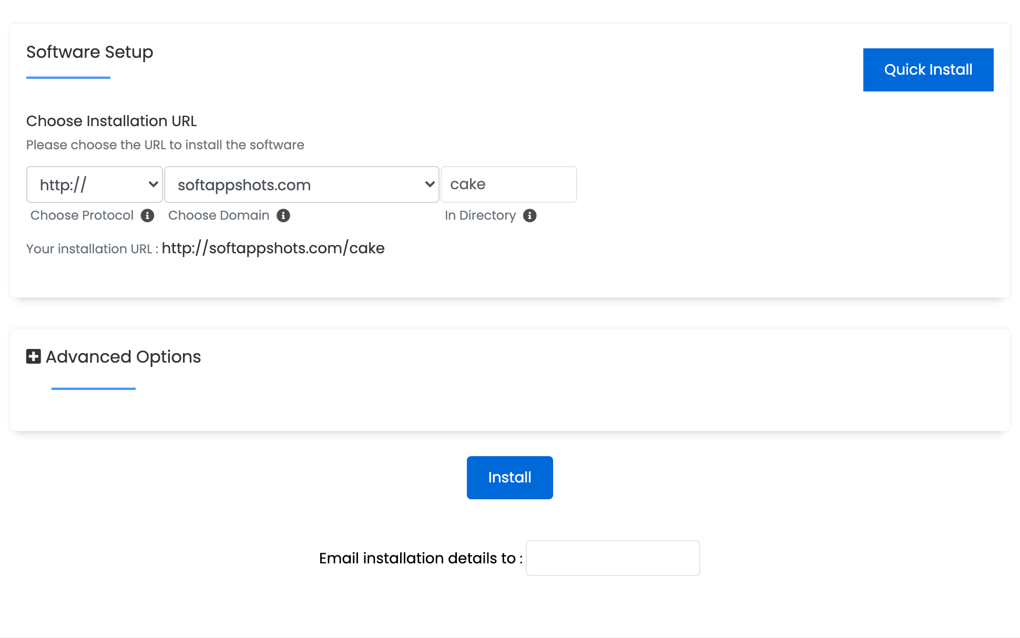Click the Email installation details to label
1020x638 pixels.
tap(419, 558)
